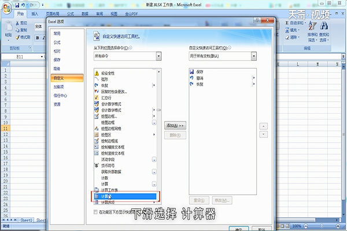Switch to 开始 ribbon tab
The height and width of the screenshot is (231, 347).
(20, 14)
